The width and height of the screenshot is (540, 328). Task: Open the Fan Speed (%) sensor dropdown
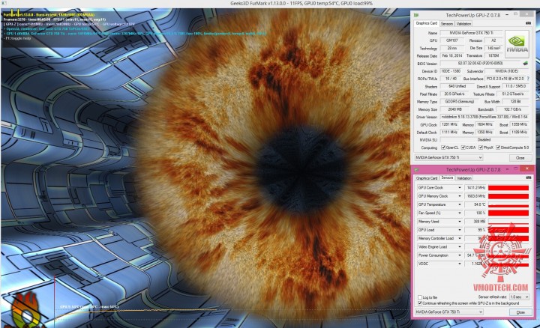[460, 213]
